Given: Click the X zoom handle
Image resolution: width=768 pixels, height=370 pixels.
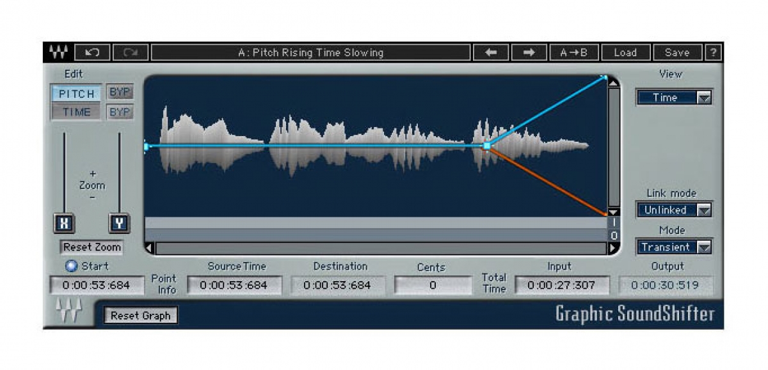Looking at the screenshot, I should point(64,223).
